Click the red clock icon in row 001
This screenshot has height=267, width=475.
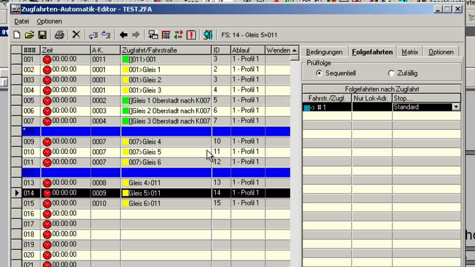(x=47, y=59)
